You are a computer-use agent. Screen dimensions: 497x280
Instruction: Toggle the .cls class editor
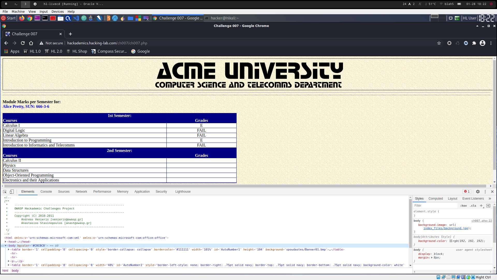473,206
